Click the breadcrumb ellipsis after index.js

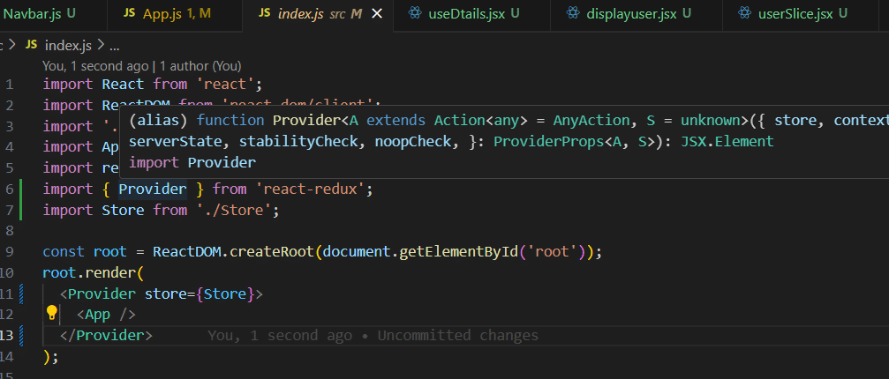coord(114,46)
